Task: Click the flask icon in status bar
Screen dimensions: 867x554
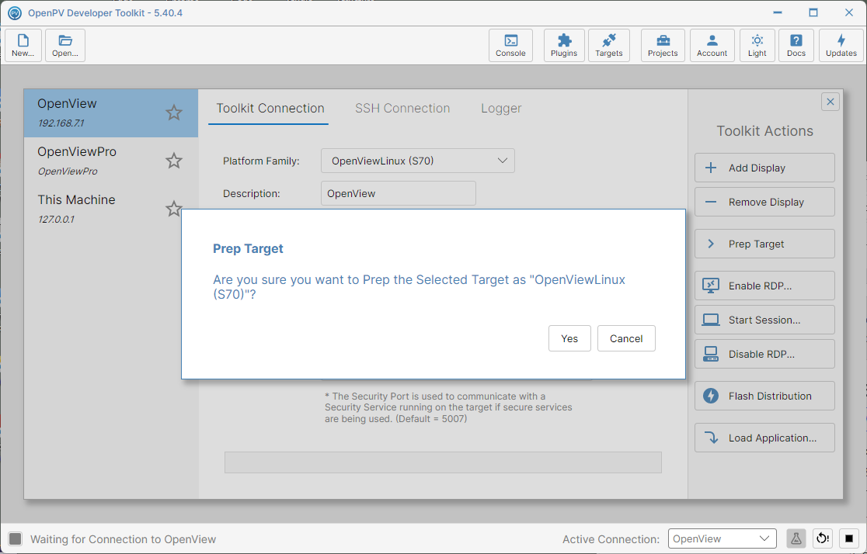Action: 796,538
